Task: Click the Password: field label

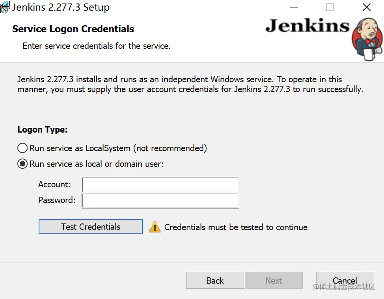Action: point(57,200)
